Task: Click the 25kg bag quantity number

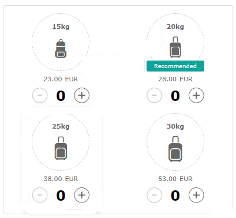Action: pos(61,196)
